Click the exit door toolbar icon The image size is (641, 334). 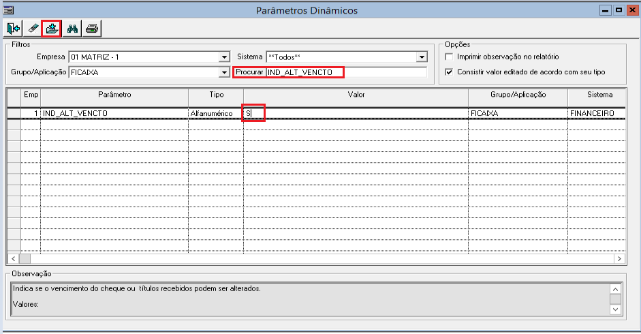click(x=13, y=29)
